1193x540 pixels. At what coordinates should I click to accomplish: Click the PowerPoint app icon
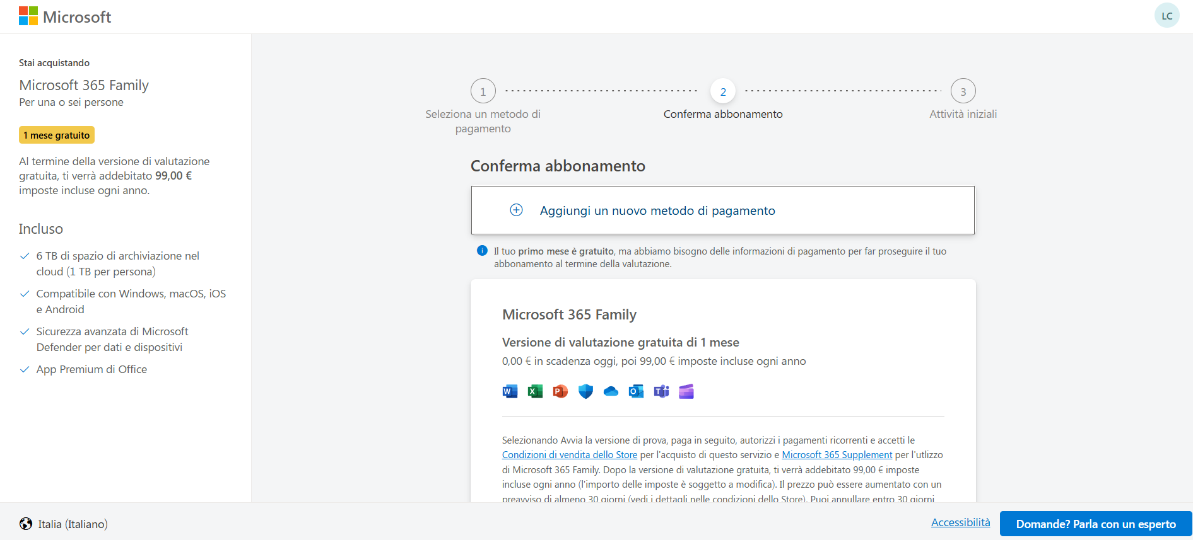(x=560, y=391)
